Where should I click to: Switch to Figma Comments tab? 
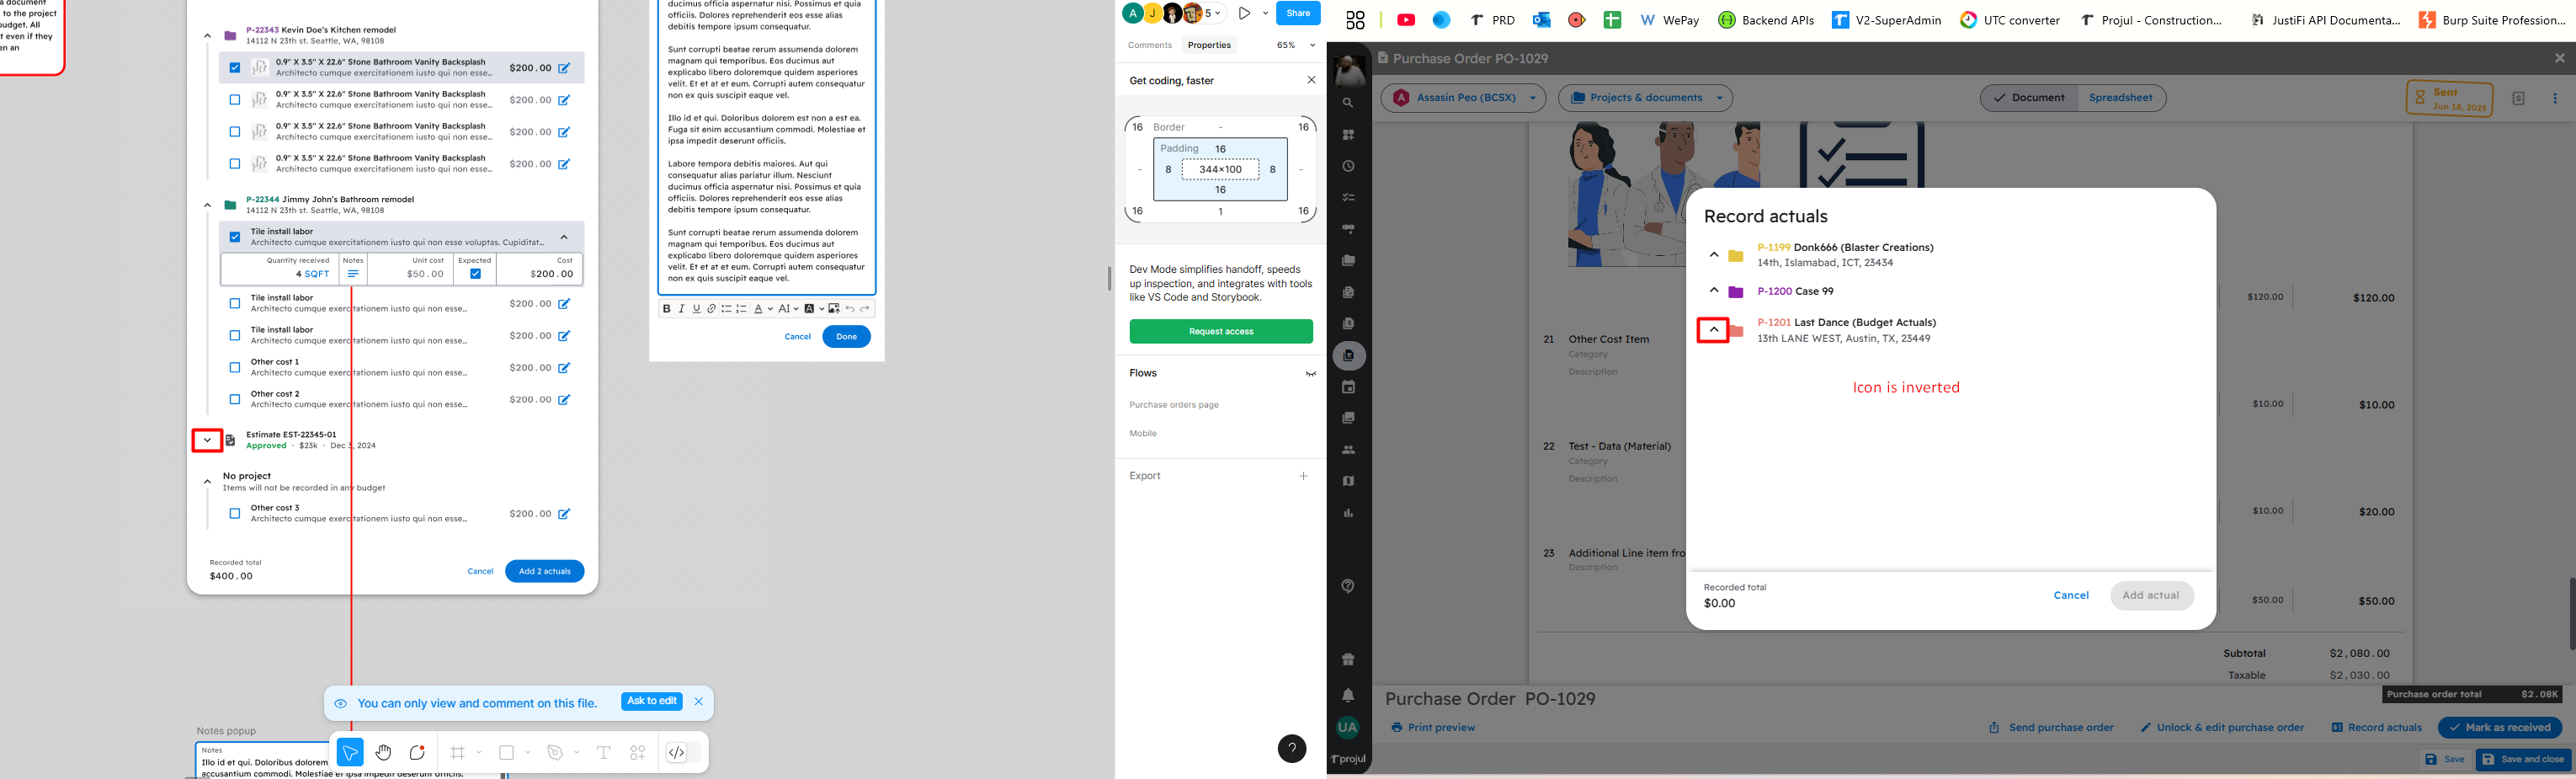coord(1150,45)
